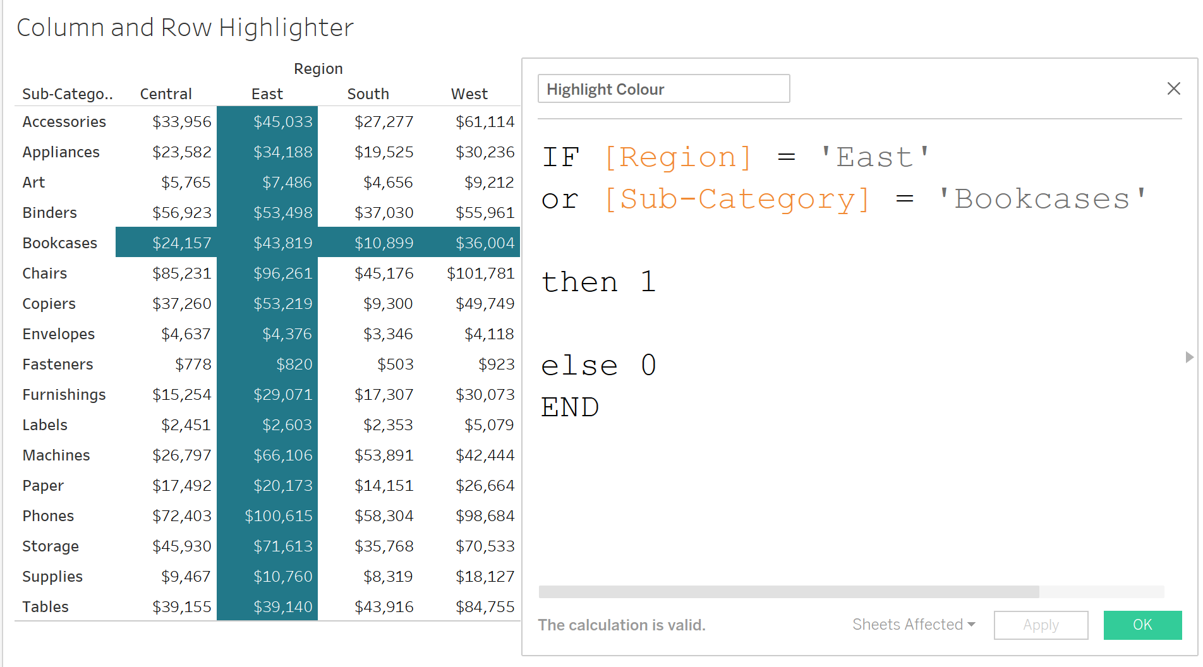1203x667 pixels.
Task: Select the West column header
Action: tap(469, 93)
